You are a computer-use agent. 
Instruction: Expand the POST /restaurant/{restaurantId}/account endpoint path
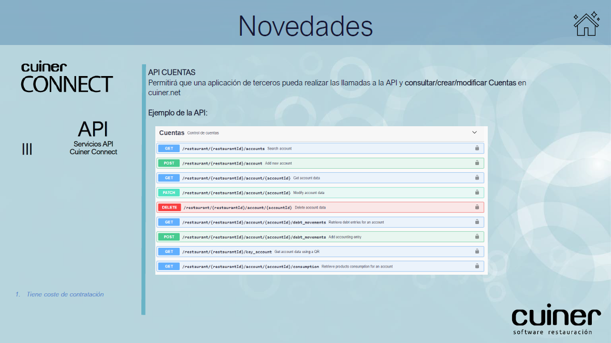point(222,163)
